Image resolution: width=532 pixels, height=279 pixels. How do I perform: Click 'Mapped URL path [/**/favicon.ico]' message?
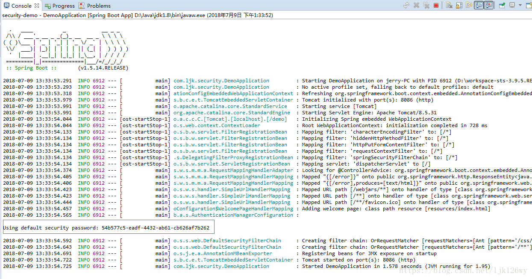pyautogui.click(x=417, y=202)
